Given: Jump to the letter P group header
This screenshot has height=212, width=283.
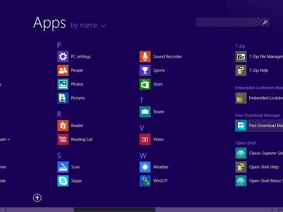Looking at the screenshot, I should click(x=59, y=45).
